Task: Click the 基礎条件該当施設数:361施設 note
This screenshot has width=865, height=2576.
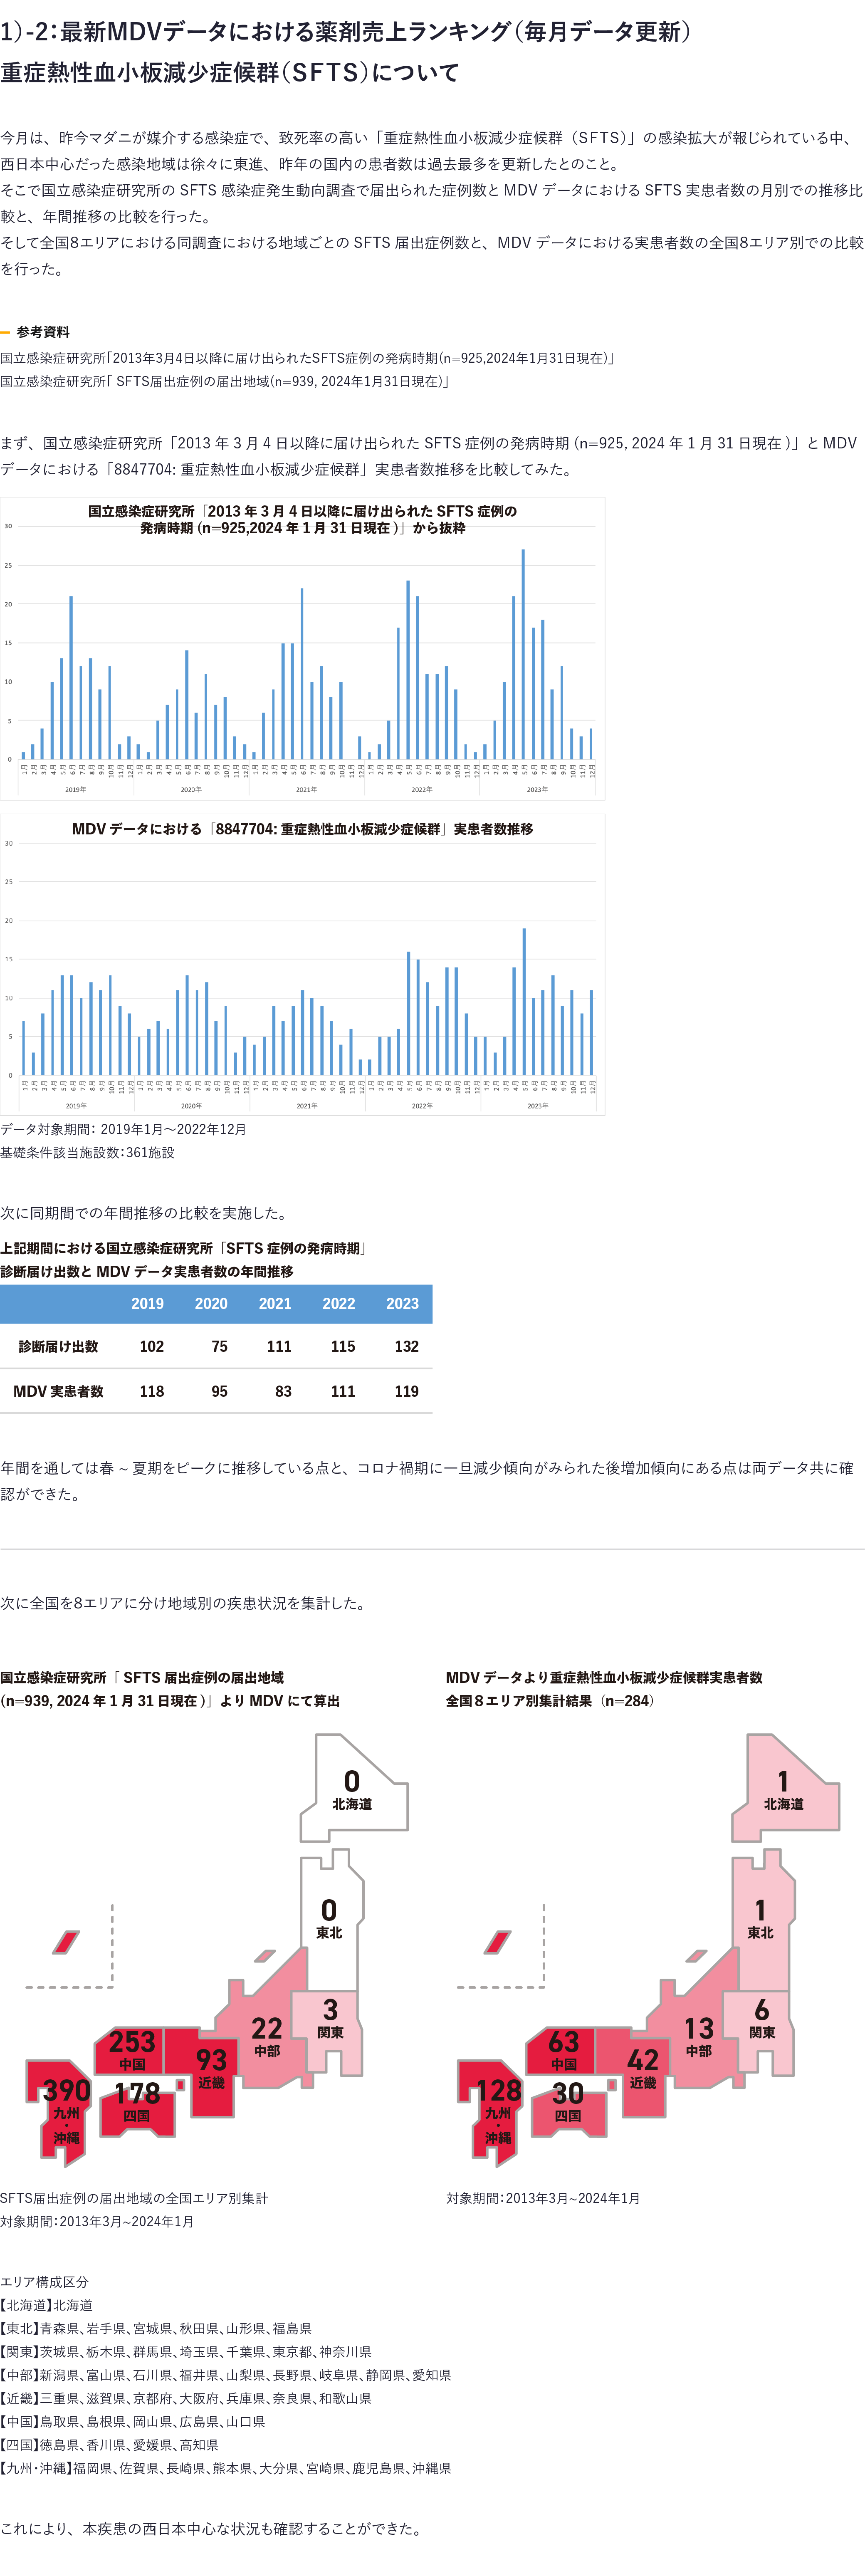Action: tap(87, 1153)
